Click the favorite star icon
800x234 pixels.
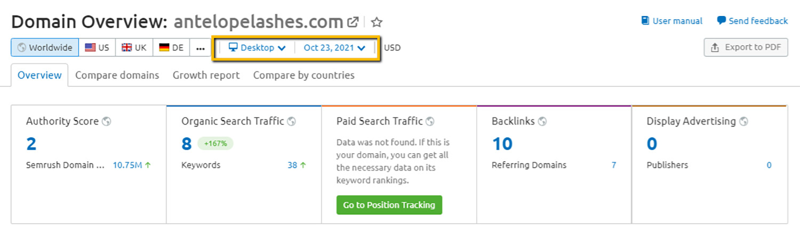377,22
